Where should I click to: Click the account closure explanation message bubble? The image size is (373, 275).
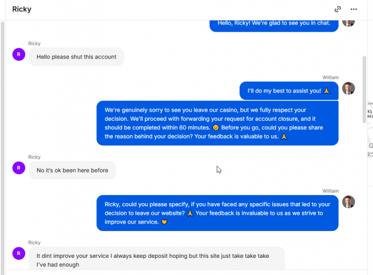point(217,123)
